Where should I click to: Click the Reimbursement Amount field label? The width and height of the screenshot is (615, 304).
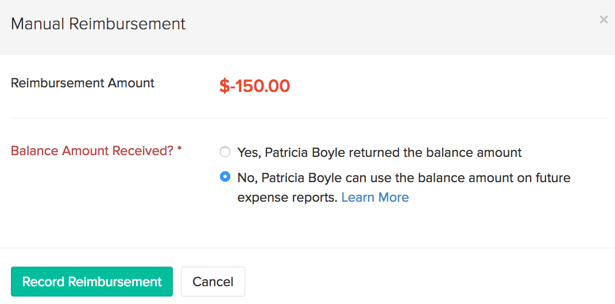click(83, 83)
